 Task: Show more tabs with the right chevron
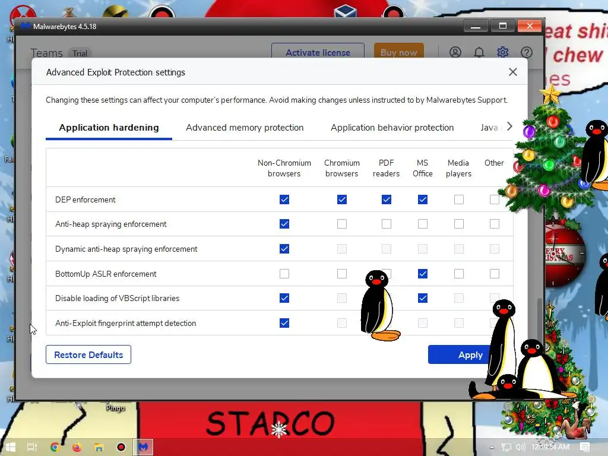(509, 126)
